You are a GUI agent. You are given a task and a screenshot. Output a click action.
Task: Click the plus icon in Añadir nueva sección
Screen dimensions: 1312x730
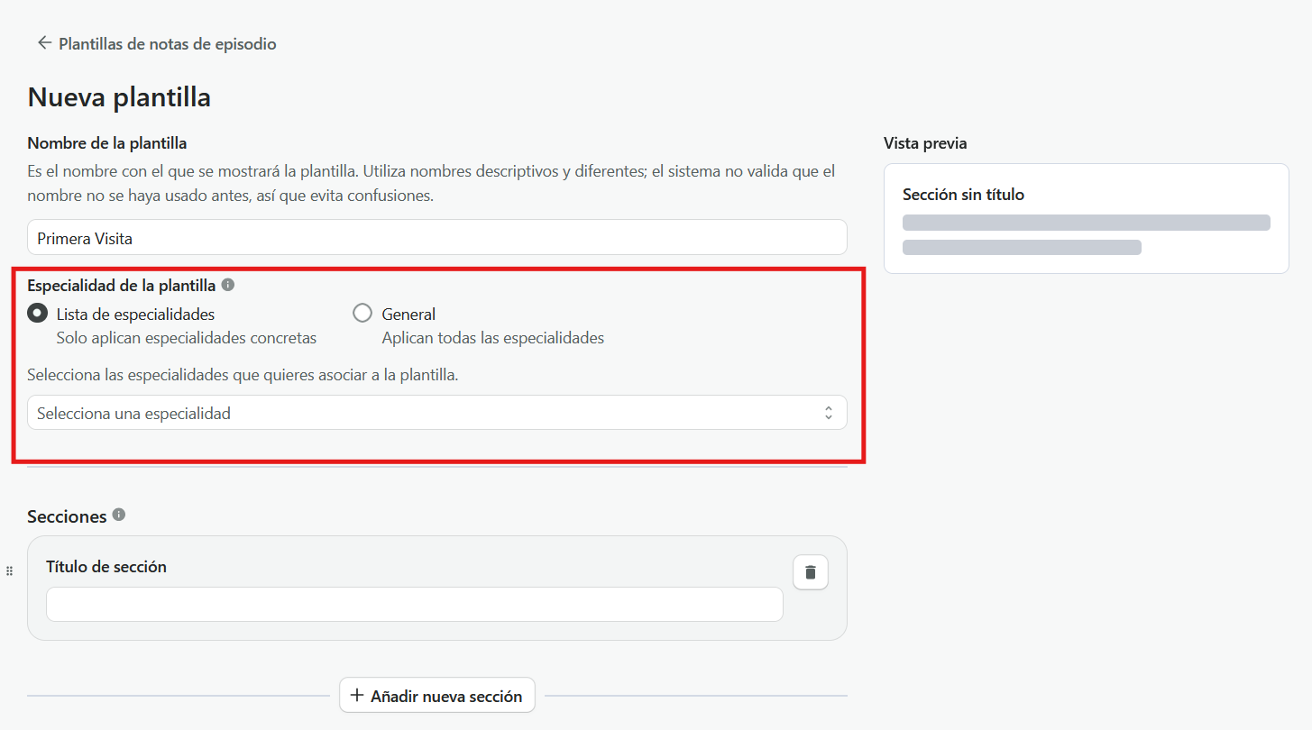[357, 695]
